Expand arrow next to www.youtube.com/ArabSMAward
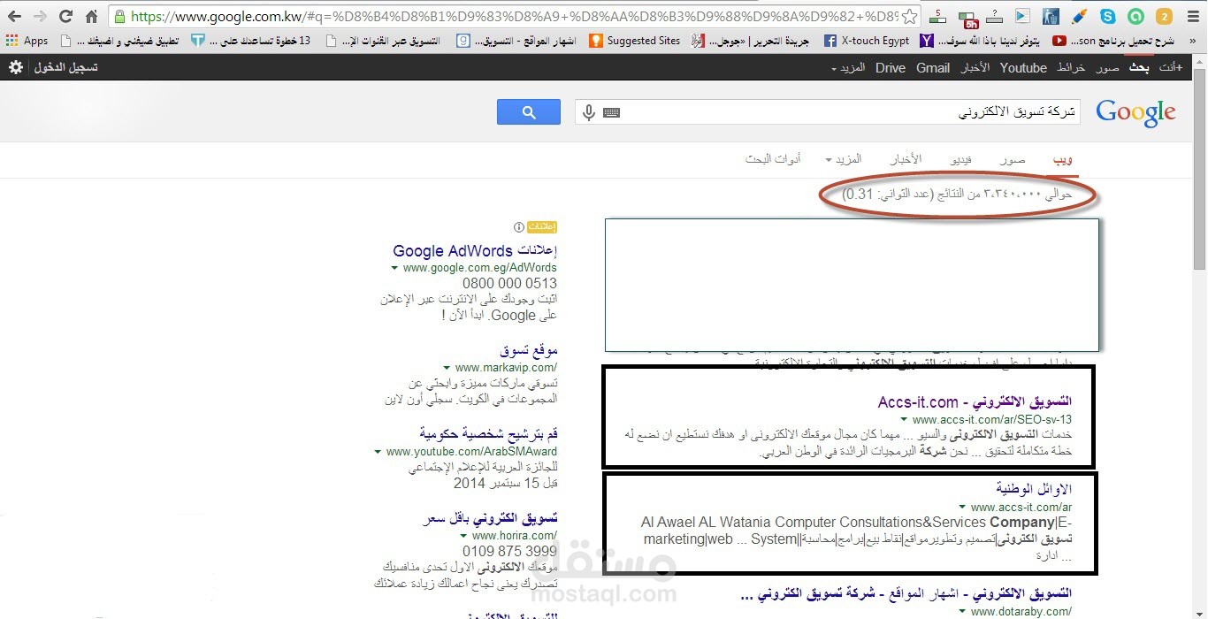Screen dimensions: 1208x619 pos(378,452)
